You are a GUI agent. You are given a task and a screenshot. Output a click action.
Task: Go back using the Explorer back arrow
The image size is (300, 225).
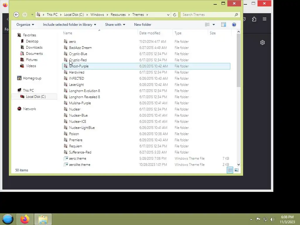16,15
